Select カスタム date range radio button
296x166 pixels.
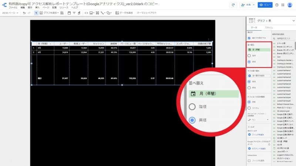coord(249,108)
